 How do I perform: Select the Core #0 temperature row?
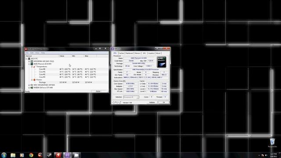click(x=67, y=69)
